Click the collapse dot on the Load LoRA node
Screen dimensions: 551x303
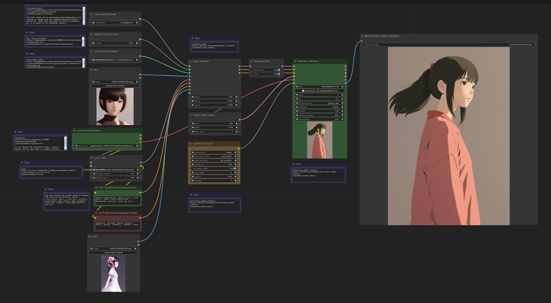point(92,158)
